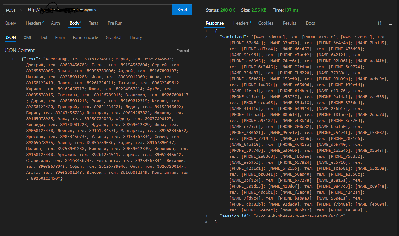Select the GraphQL body type
Viewport: 399px width, 236px height.
(114, 37)
